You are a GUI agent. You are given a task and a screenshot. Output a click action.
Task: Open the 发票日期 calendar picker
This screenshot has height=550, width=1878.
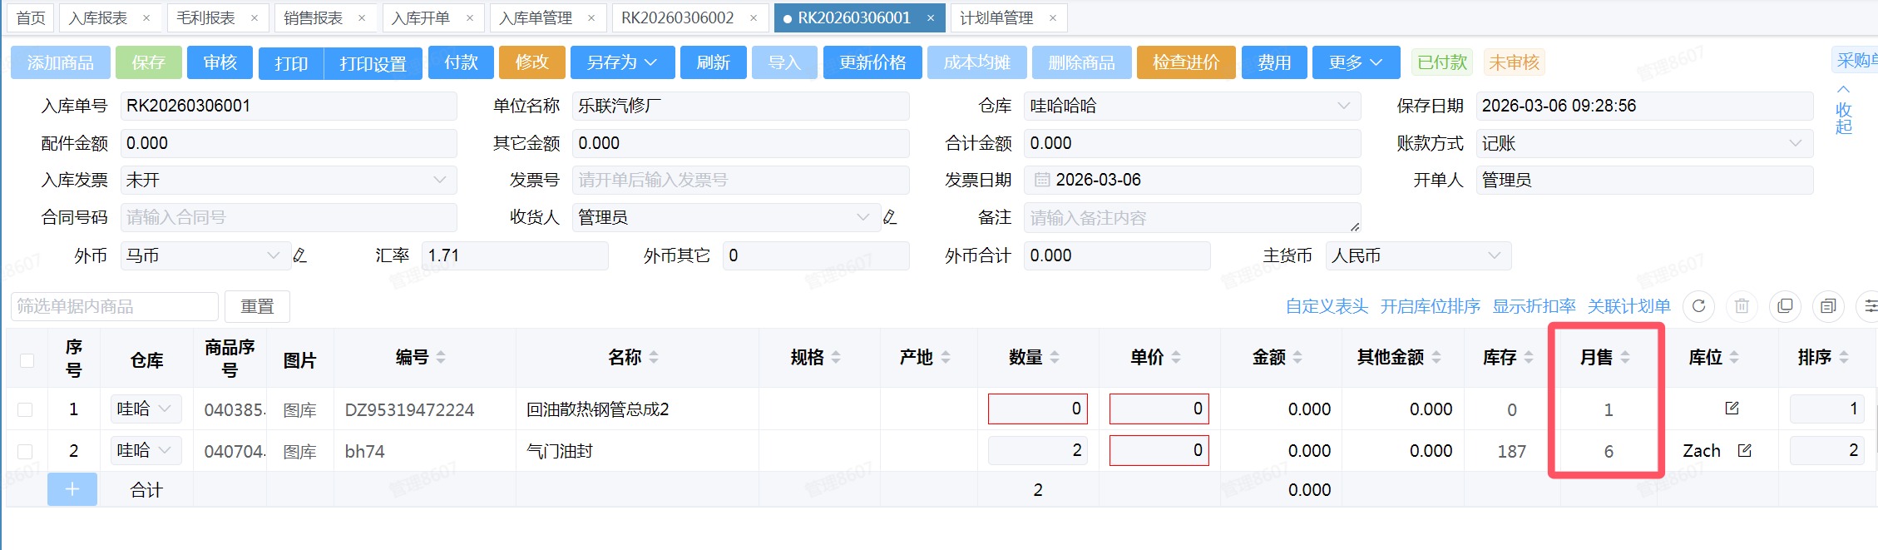pos(1042,180)
